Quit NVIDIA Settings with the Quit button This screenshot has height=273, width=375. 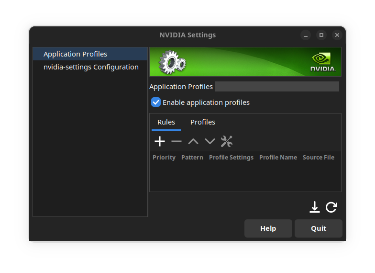coord(319,228)
